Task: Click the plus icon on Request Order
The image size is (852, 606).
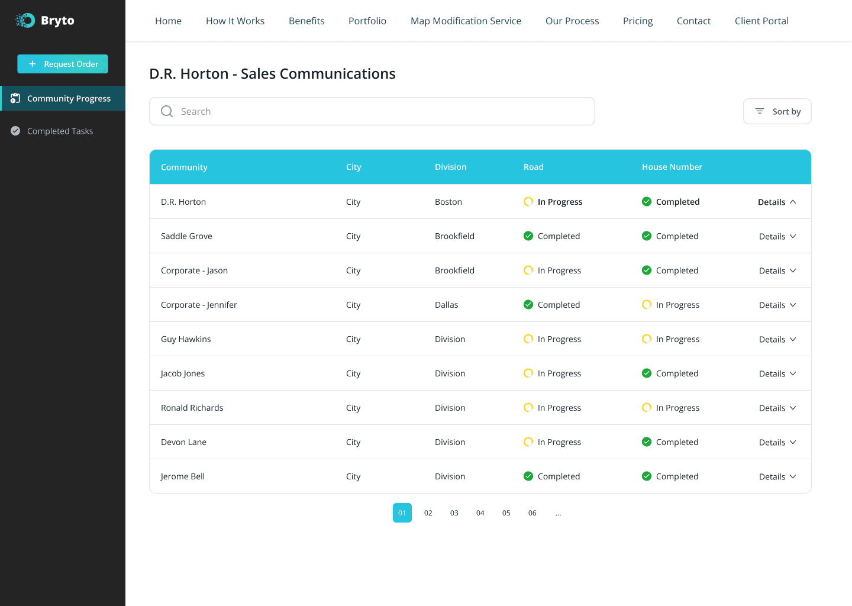Action: click(x=33, y=64)
